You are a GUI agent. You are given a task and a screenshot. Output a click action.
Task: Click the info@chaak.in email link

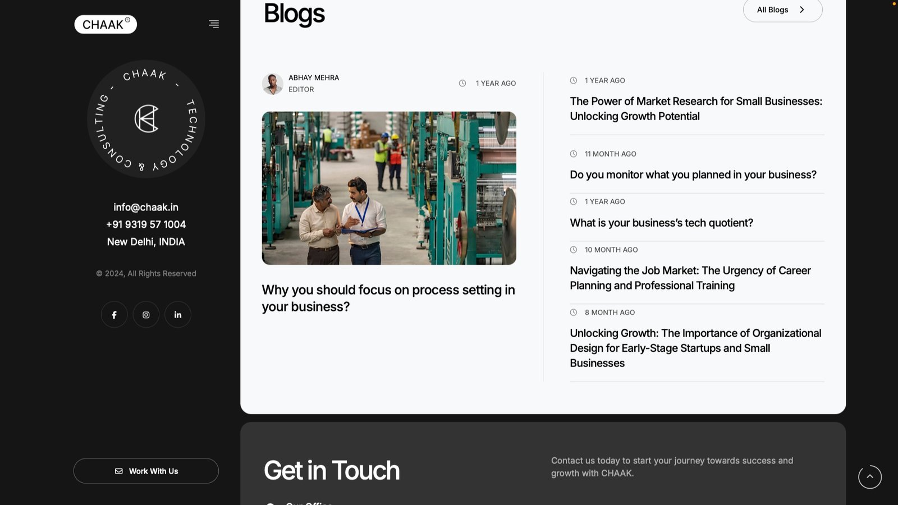146,207
